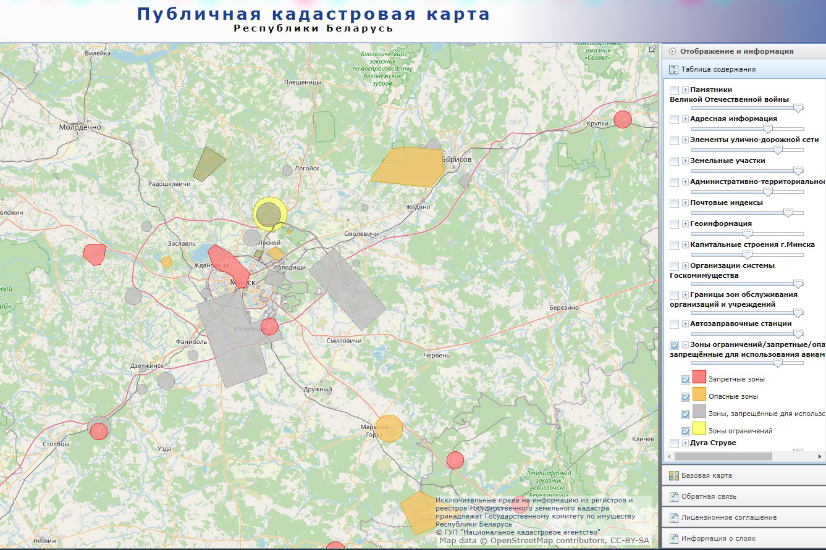Click the round arrow icon beside Отображение и информация
The width and height of the screenshot is (826, 550).
point(672,52)
